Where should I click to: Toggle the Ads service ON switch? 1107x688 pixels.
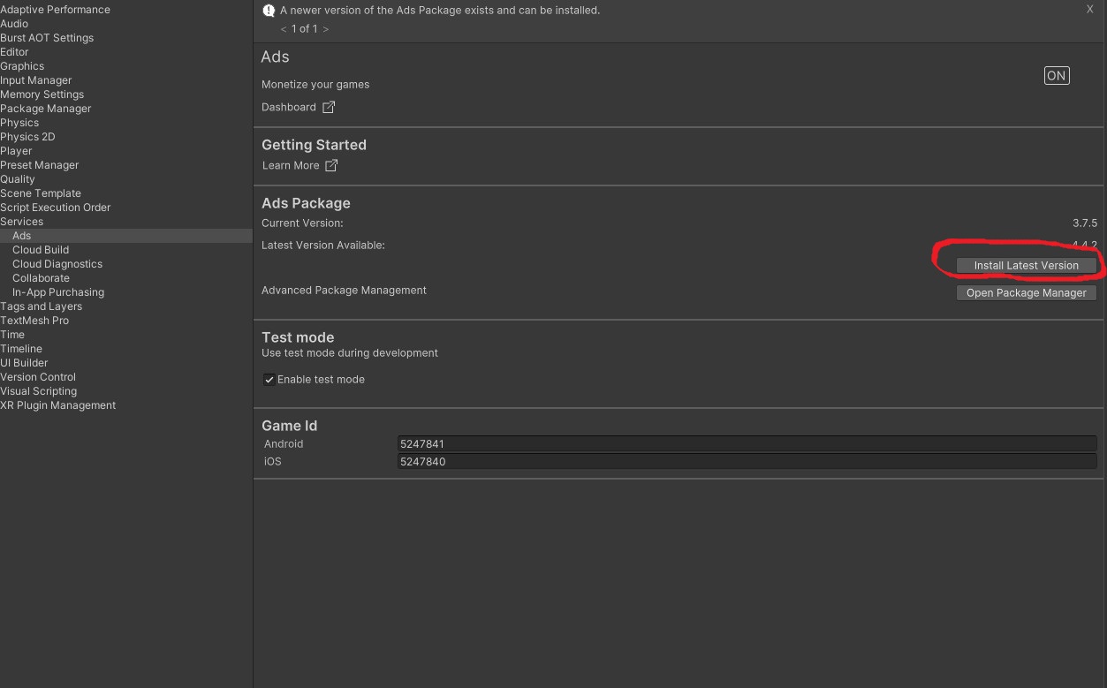[x=1057, y=76]
